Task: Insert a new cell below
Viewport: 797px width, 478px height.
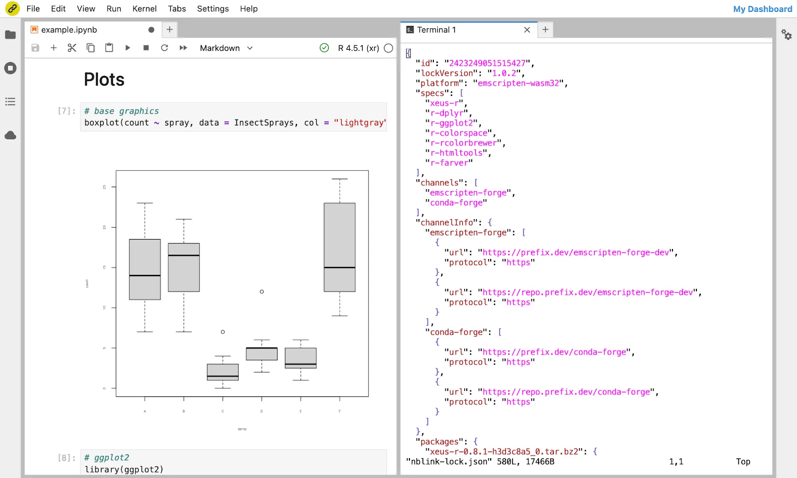Action: tap(54, 48)
